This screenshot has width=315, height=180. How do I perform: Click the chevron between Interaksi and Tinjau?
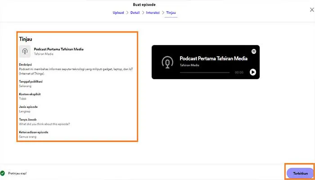point(163,13)
